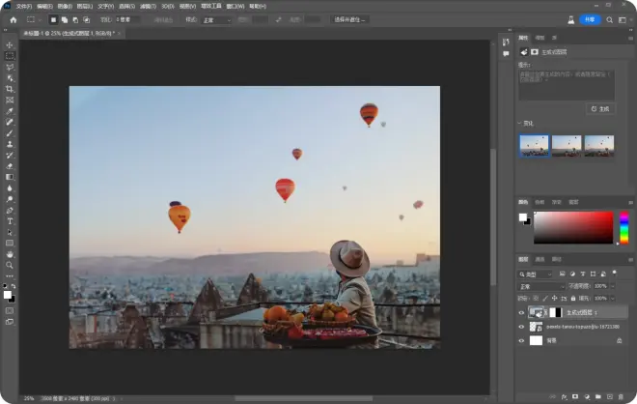Select the Lasso tool
This screenshot has height=404, width=637.
10,67
